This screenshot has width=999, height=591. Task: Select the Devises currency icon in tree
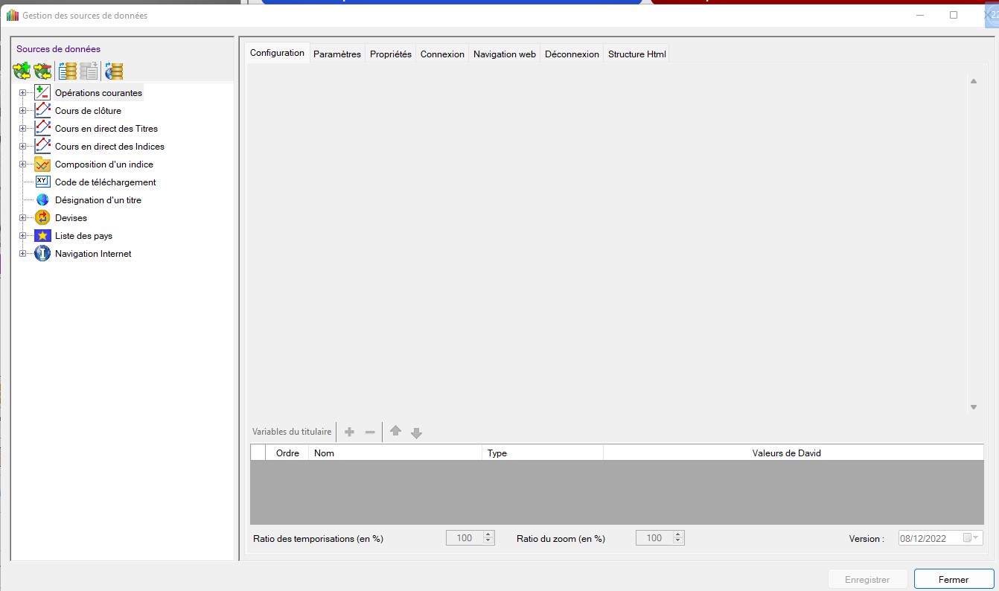click(x=42, y=218)
